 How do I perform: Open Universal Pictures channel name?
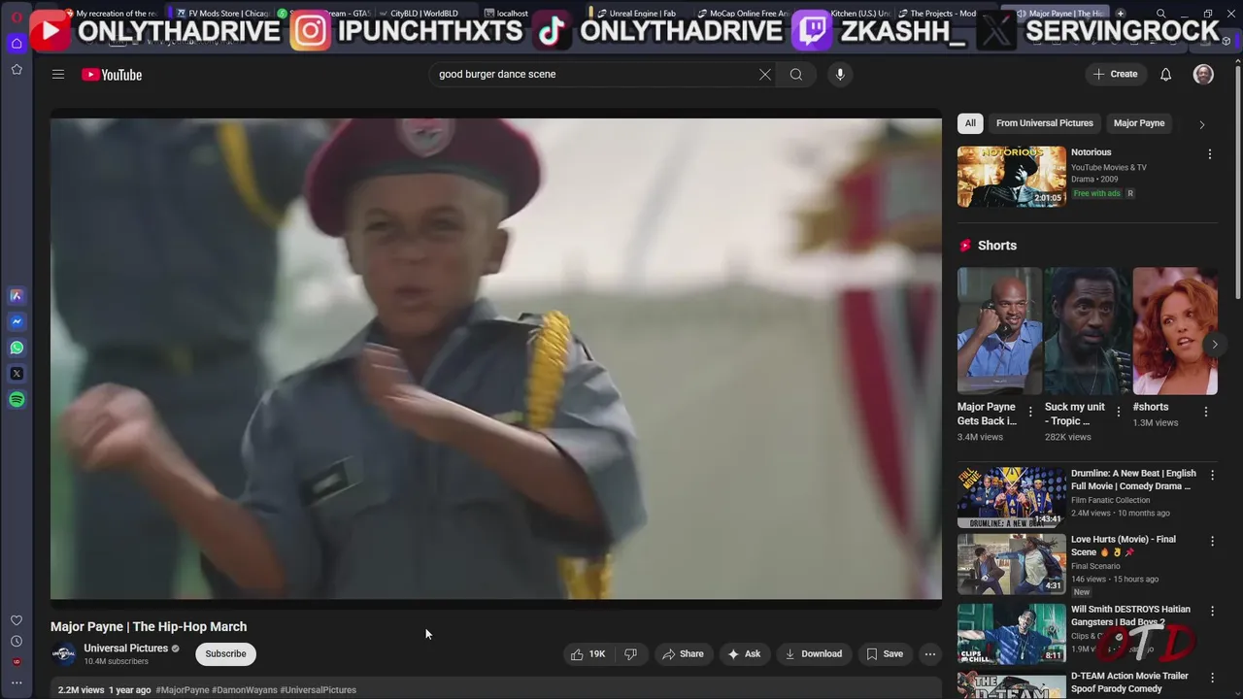(126, 649)
